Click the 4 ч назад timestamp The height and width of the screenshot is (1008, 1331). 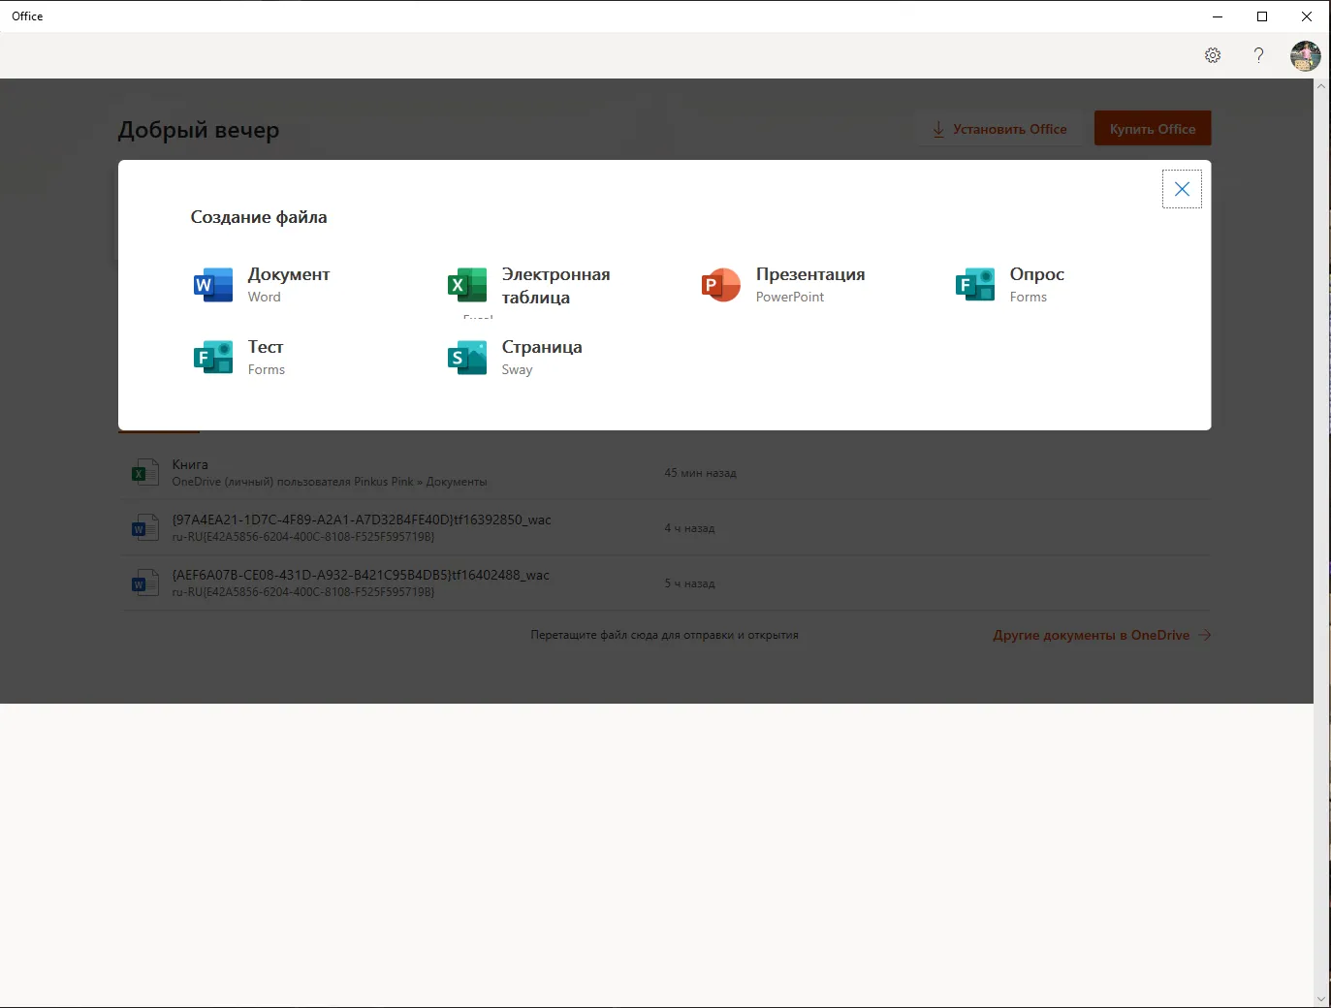tap(689, 528)
